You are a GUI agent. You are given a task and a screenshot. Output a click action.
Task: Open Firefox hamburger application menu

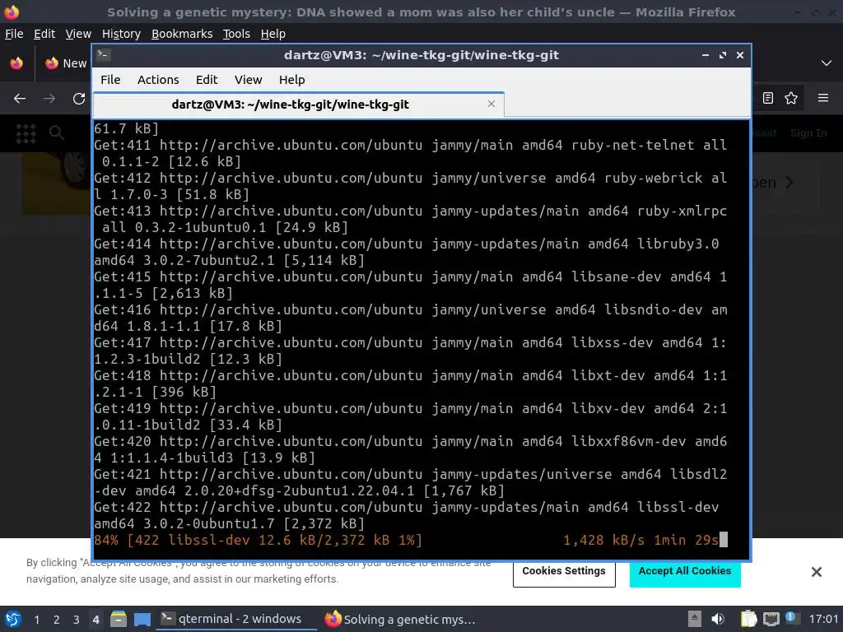(x=823, y=98)
